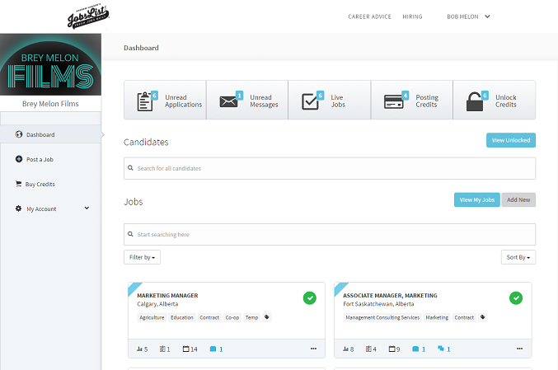558x370 pixels.
Task: Open the Filter by dropdown
Action: coord(142,257)
